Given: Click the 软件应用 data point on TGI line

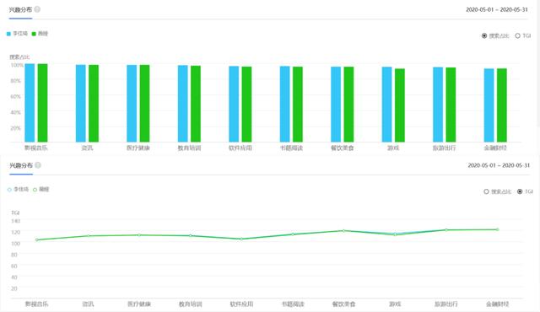Looking at the screenshot, I should 241,239.
